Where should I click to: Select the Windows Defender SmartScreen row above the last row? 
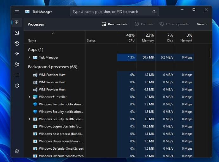109,149
